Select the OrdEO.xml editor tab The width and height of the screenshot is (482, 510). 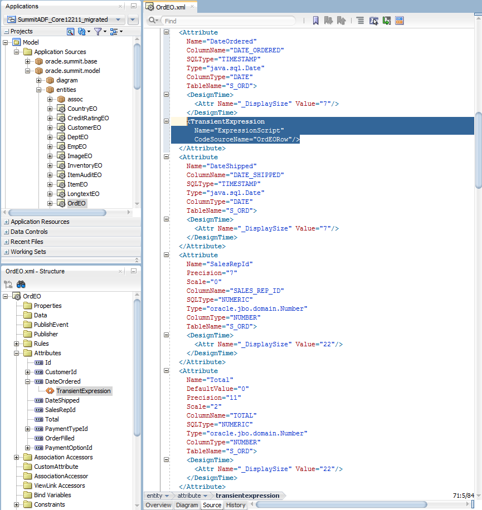171,7
